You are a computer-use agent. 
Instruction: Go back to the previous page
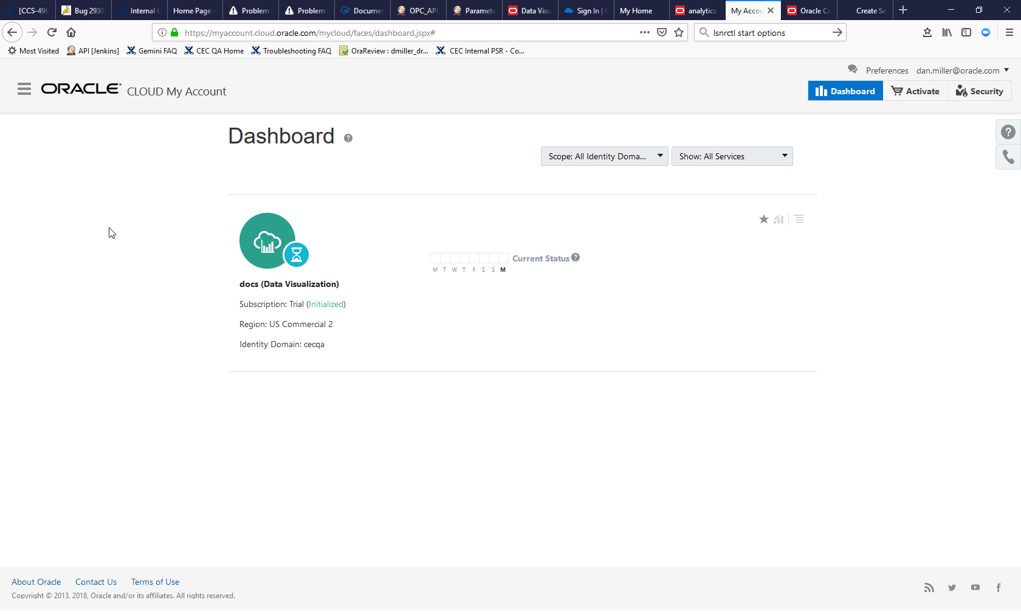pyautogui.click(x=12, y=32)
